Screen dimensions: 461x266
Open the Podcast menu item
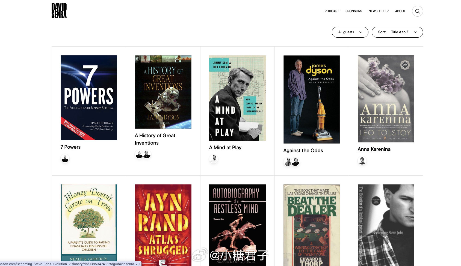tap(332, 11)
